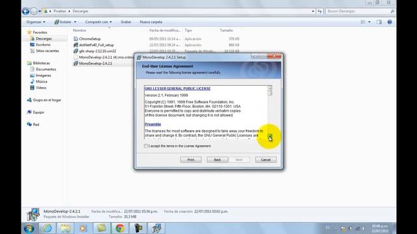Select the ChromeSetup file
417x234 pixels.
coord(90,39)
